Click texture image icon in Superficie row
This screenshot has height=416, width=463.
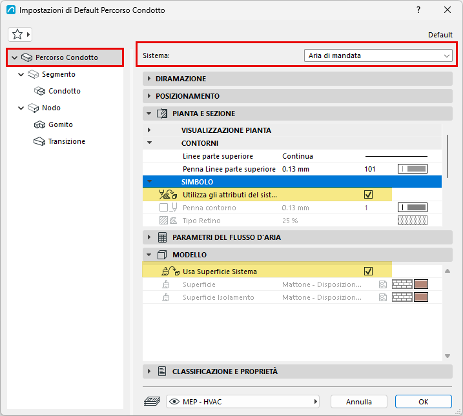coord(383,284)
